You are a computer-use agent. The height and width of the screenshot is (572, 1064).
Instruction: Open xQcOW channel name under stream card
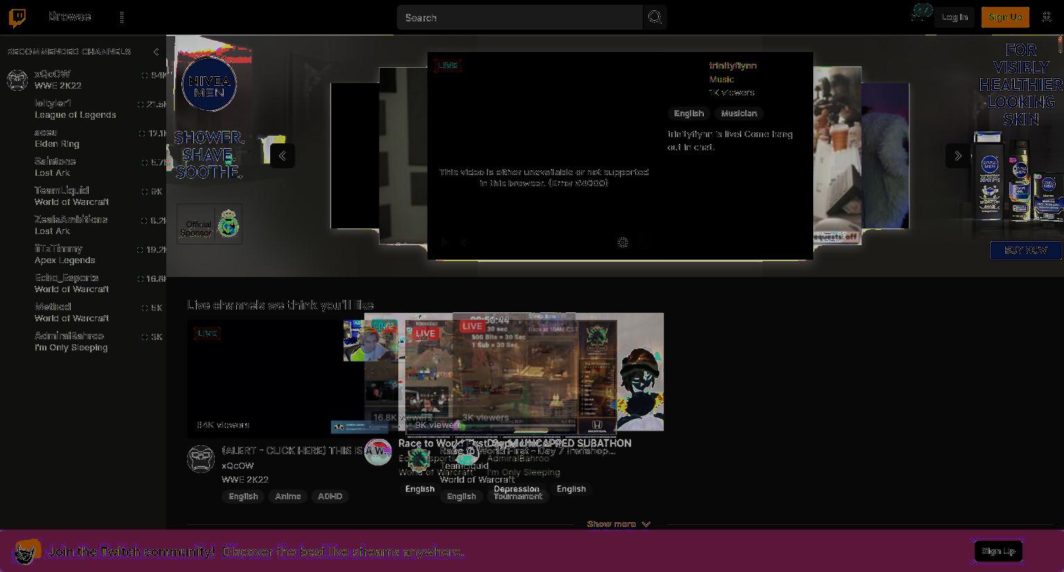238,465
